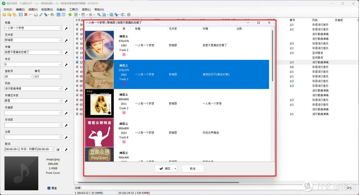Open the 工具(T) menu

(74, 9)
